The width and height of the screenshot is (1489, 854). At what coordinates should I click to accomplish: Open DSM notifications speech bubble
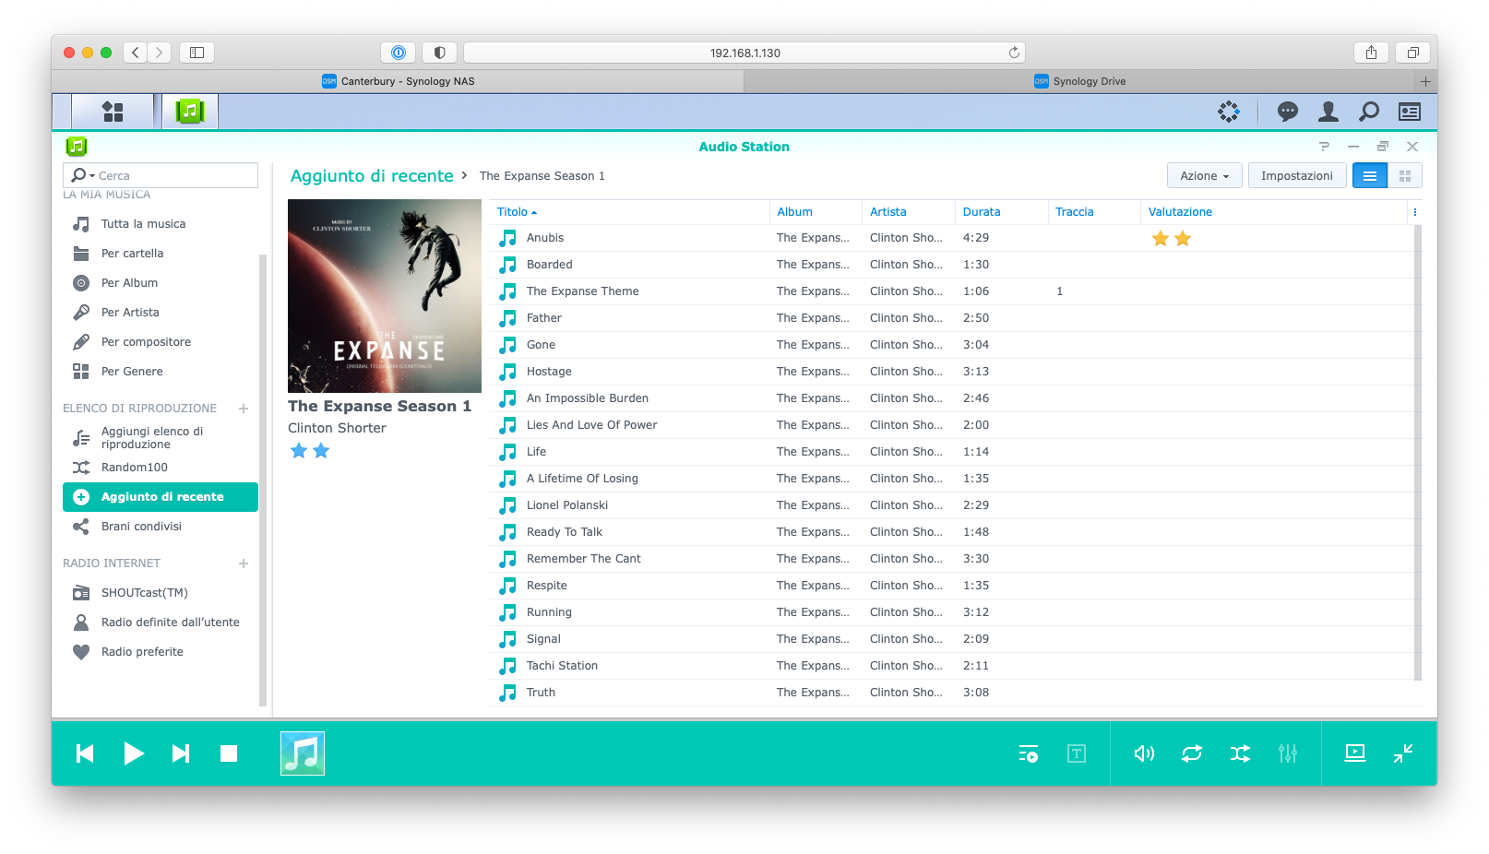(x=1287, y=112)
